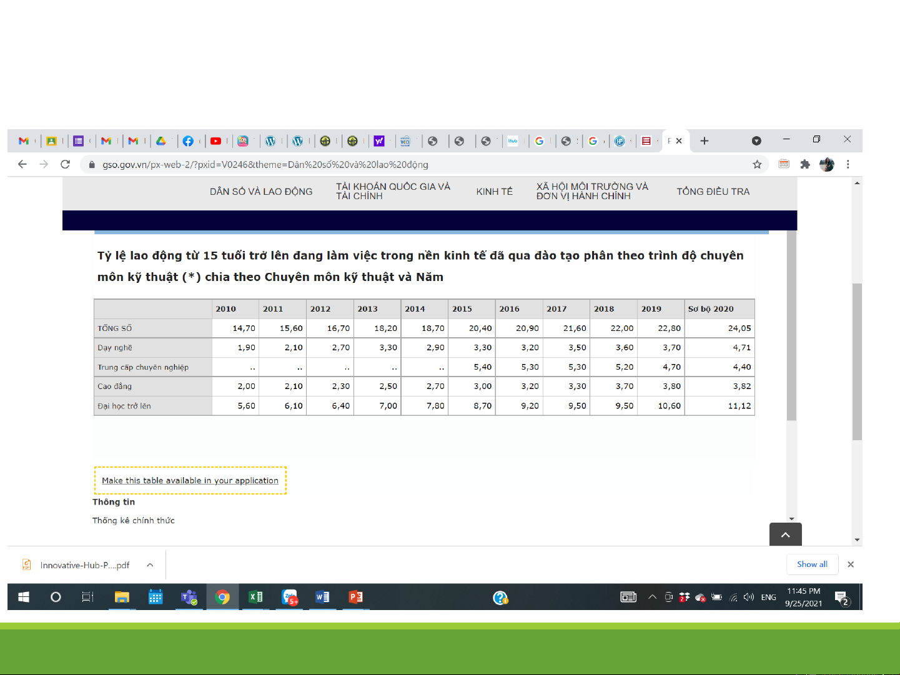Expand the tab search dropdown arrow
900x675 pixels.
(756, 141)
